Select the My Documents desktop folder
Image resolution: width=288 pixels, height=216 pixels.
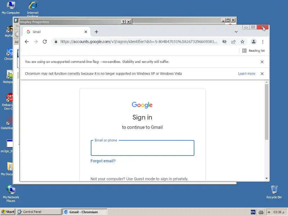coord(7,169)
